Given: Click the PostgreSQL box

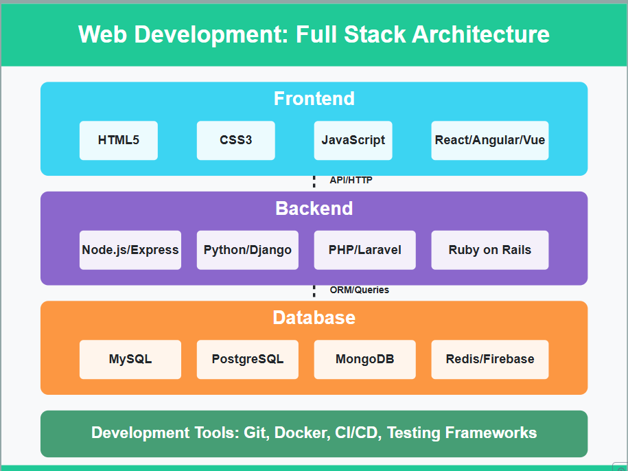Looking at the screenshot, I should [248, 359].
